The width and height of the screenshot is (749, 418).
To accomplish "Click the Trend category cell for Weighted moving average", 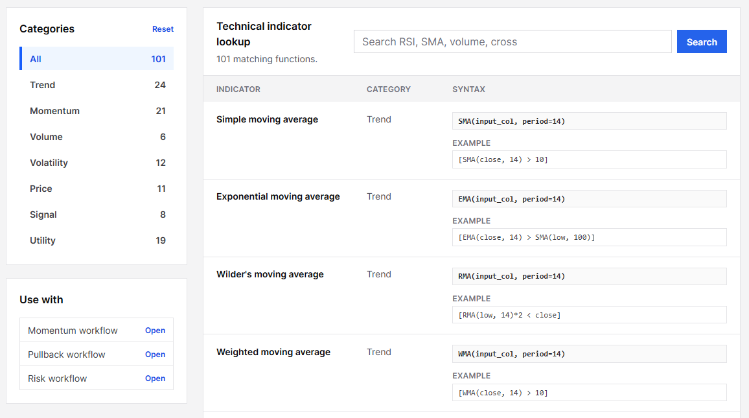I will [x=379, y=352].
